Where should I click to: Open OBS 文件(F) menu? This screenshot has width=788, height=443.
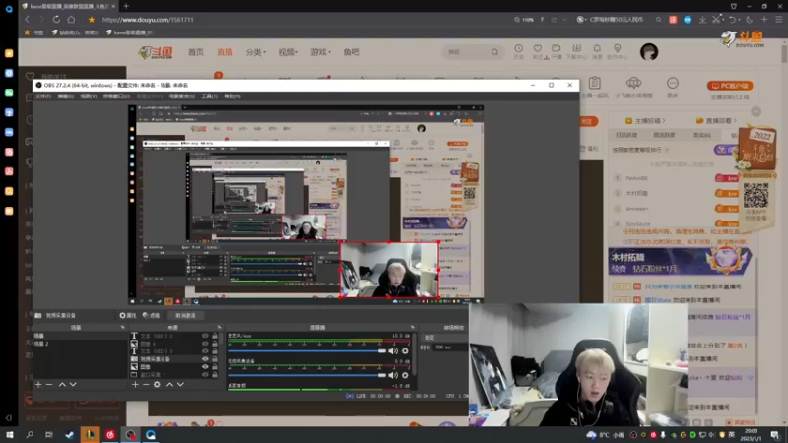tap(43, 95)
